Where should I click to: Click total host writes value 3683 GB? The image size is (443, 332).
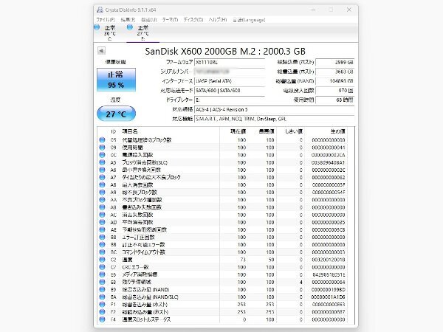(334, 72)
